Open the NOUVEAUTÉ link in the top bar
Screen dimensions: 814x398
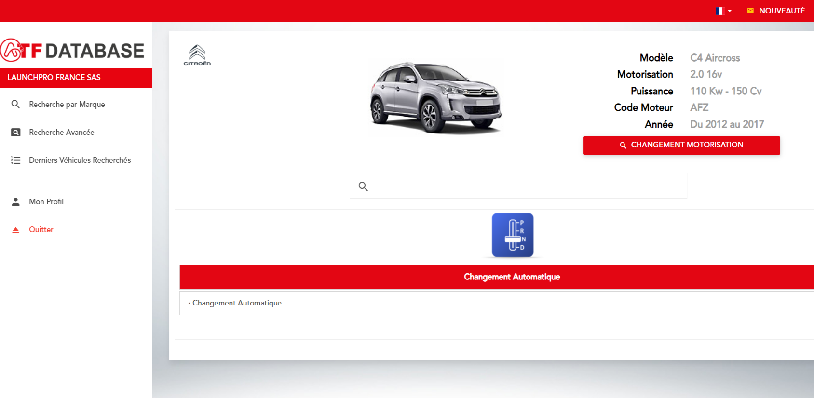[782, 11]
